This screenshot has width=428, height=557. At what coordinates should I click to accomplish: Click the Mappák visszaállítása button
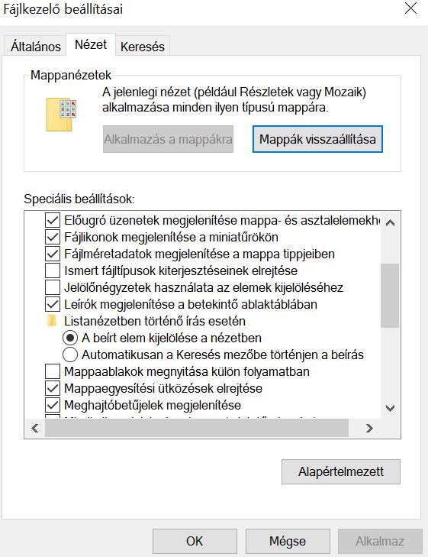click(x=317, y=139)
